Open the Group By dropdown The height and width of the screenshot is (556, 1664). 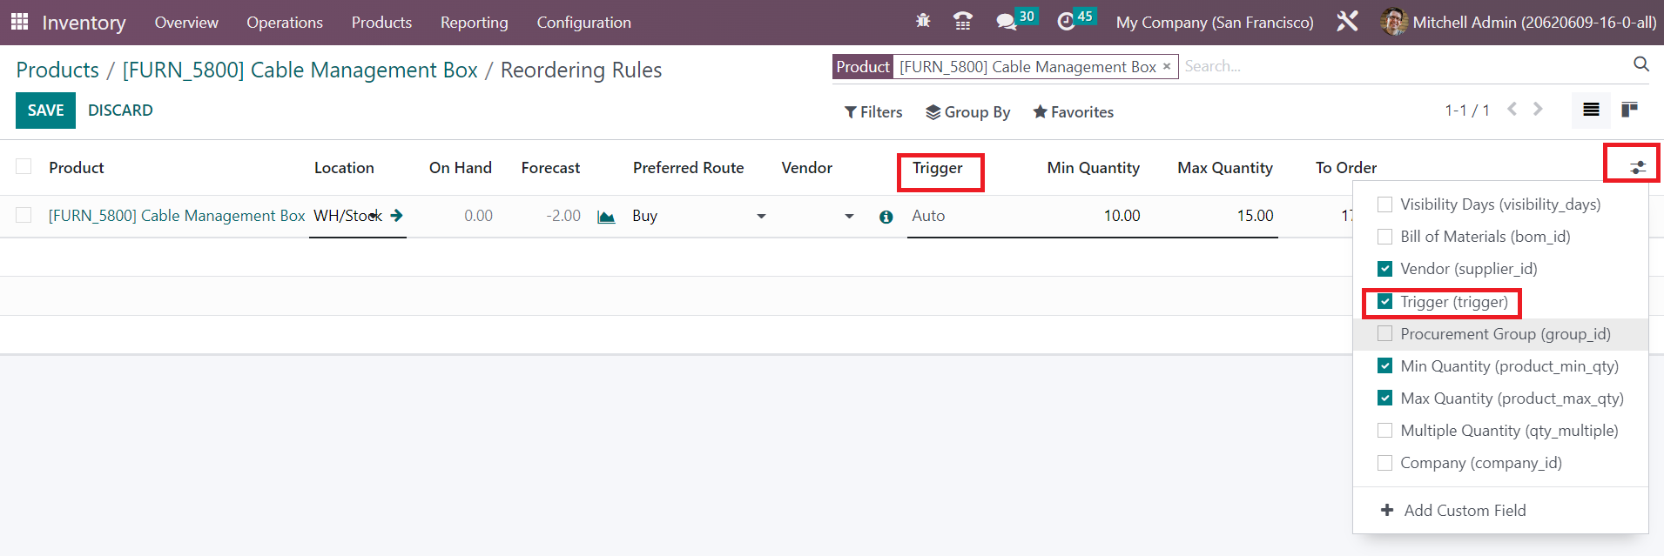pyautogui.click(x=967, y=112)
